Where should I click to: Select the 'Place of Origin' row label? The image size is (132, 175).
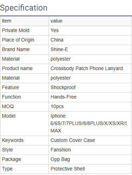coord(18,40)
